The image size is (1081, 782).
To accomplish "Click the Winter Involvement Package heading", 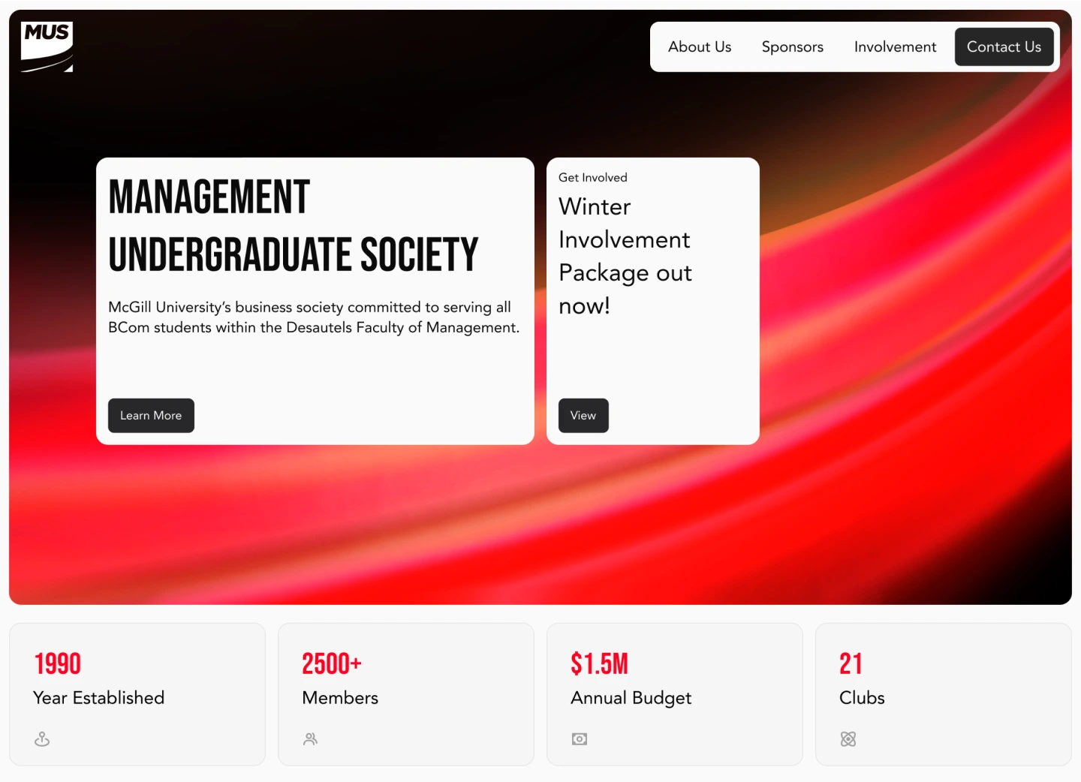I will (x=625, y=256).
